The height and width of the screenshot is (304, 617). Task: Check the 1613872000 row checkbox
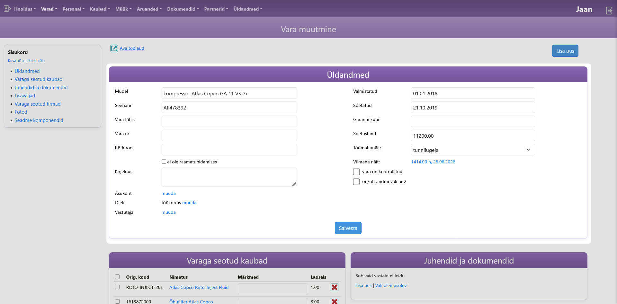pyautogui.click(x=117, y=301)
